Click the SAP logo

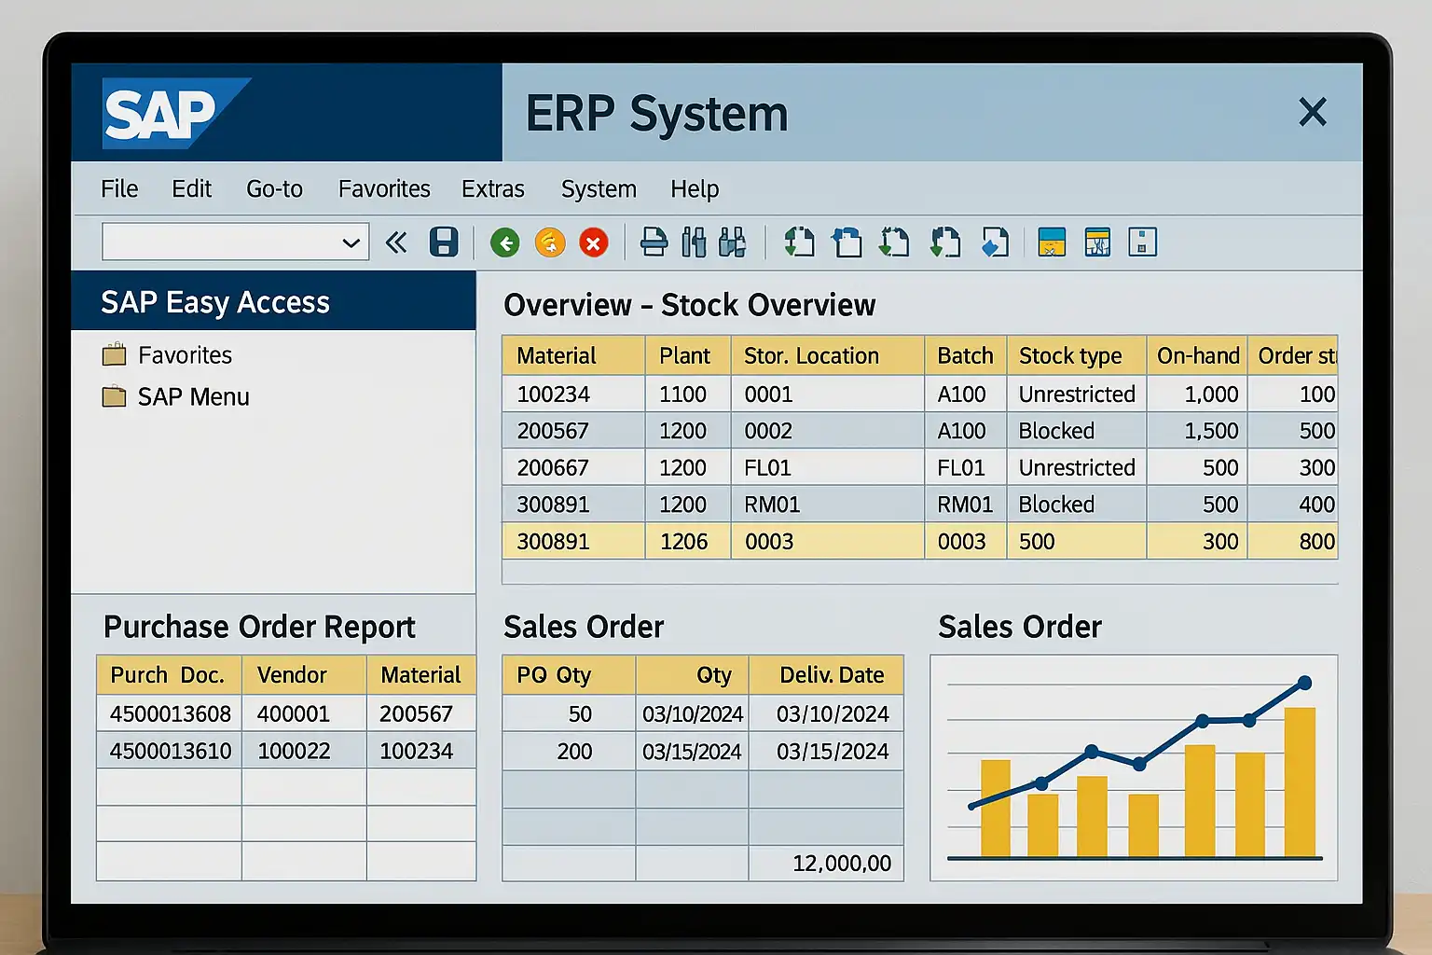pyautogui.click(x=175, y=114)
